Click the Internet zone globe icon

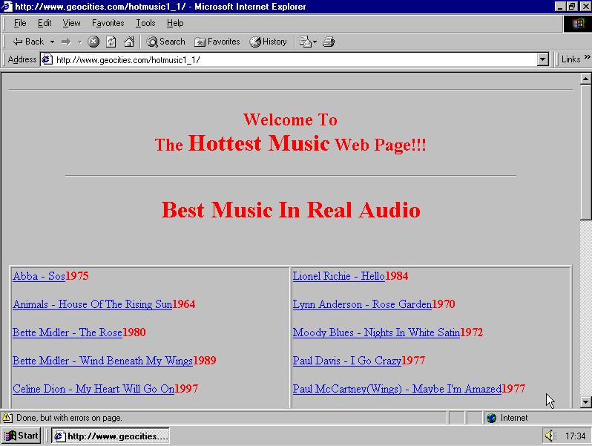point(492,418)
